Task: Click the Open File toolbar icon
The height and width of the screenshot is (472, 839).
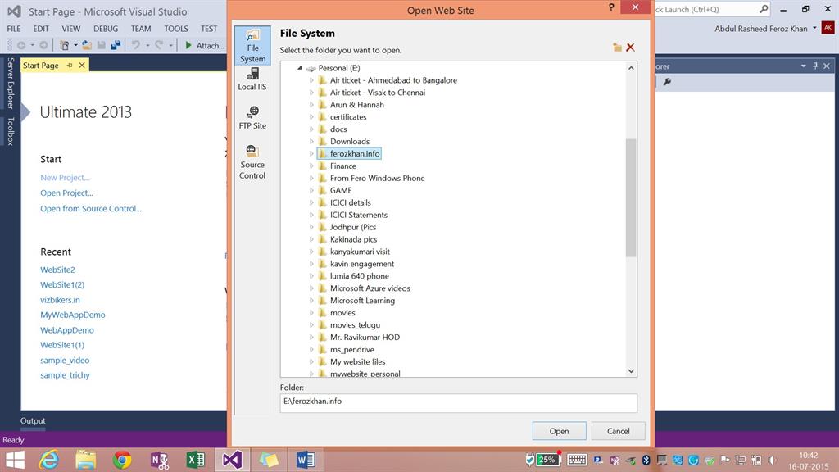Action: coord(87,46)
